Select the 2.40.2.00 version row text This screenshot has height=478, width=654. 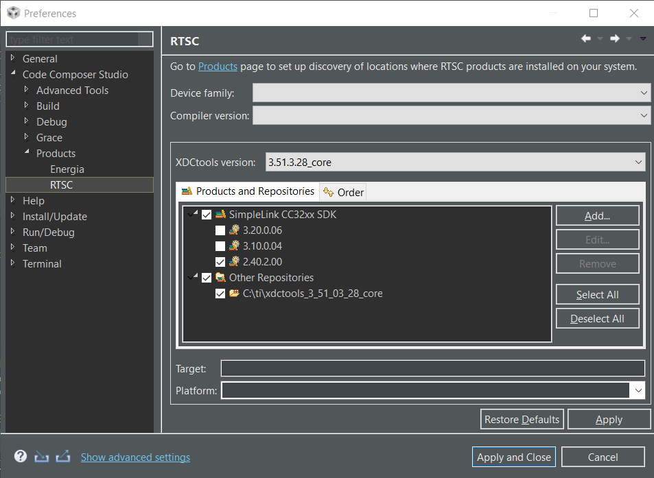262,262
